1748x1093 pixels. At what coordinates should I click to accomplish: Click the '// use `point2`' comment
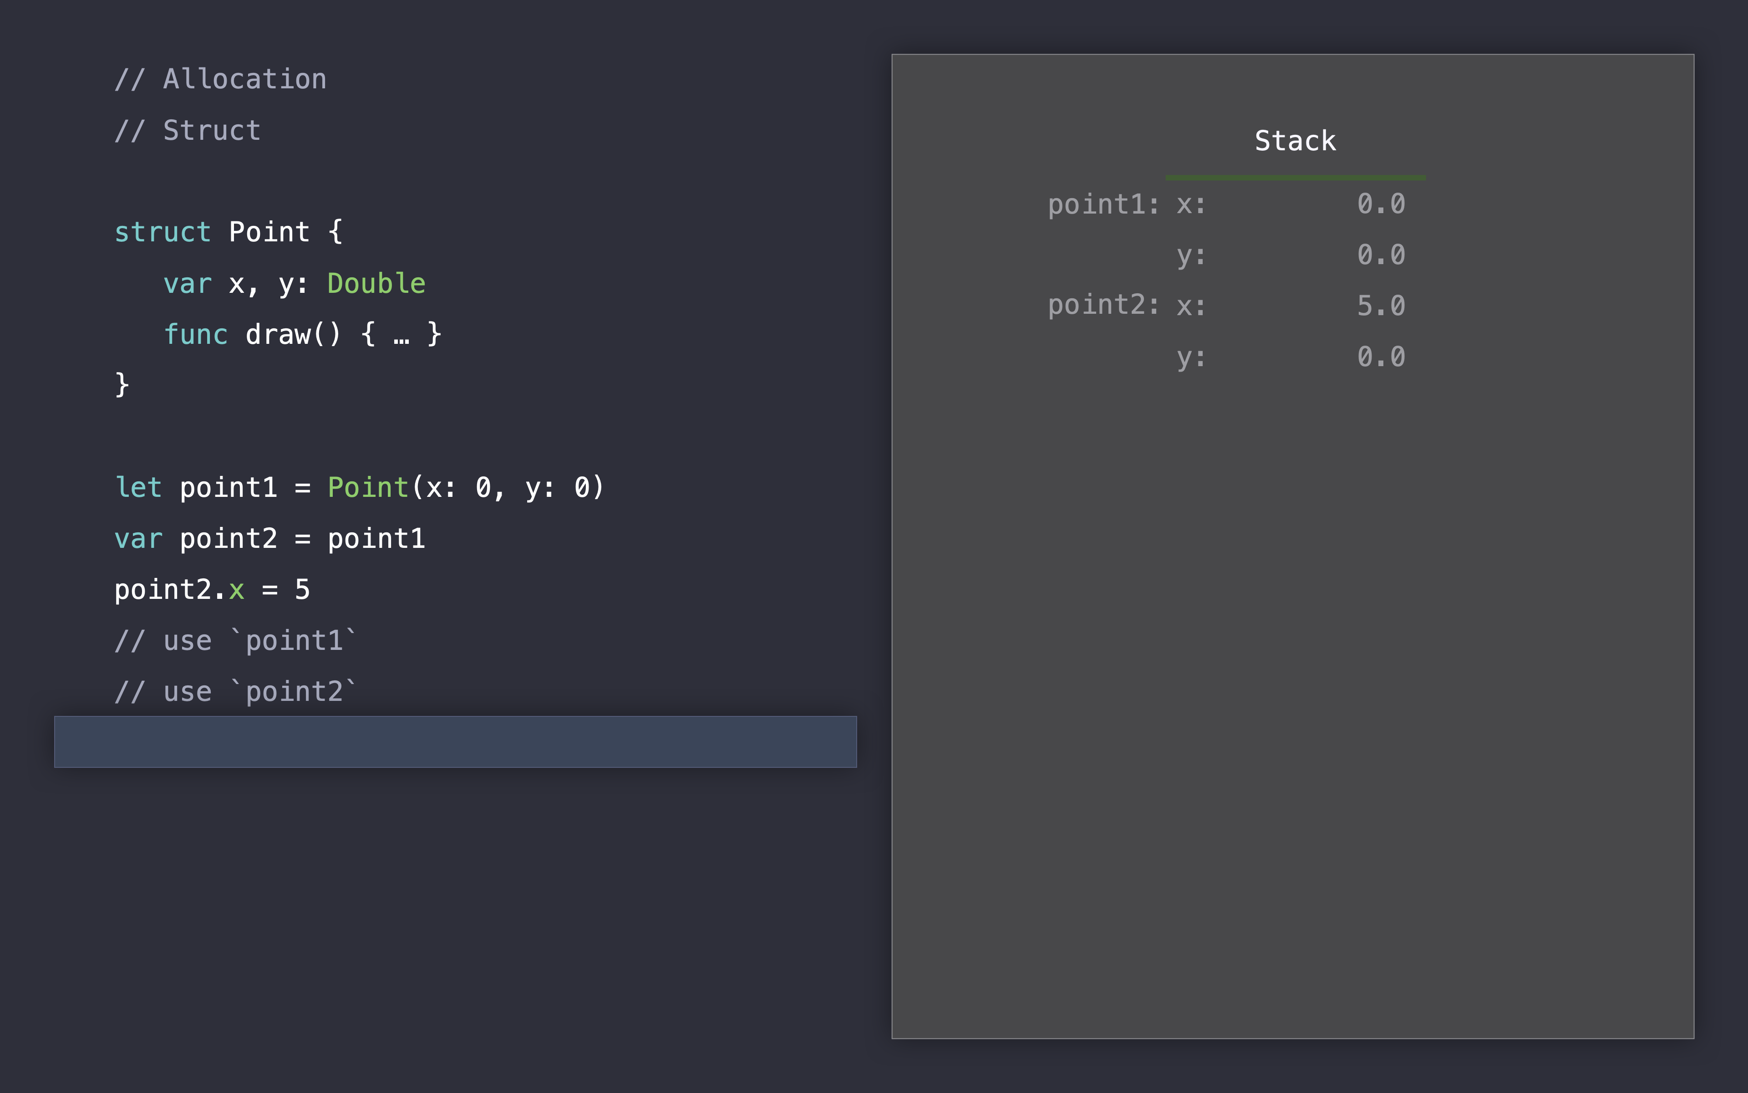coord(235,692)
